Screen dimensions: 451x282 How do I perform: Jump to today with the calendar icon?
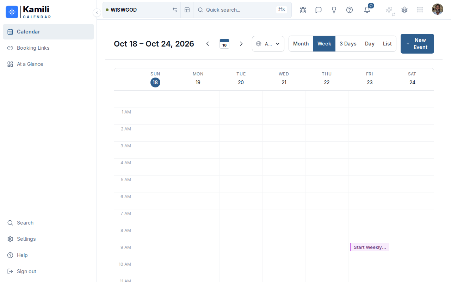(224, 44)
